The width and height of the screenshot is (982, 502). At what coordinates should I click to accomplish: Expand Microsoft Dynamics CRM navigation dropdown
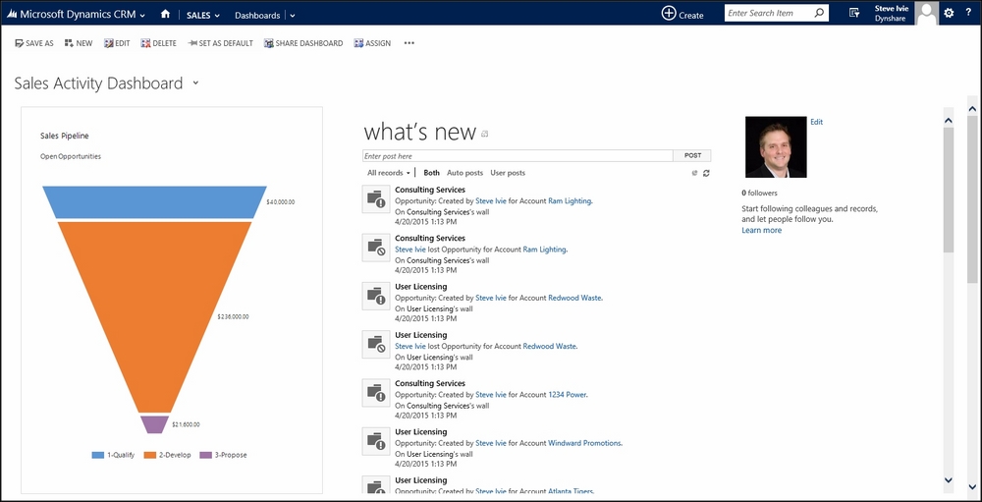pos(142,15)
